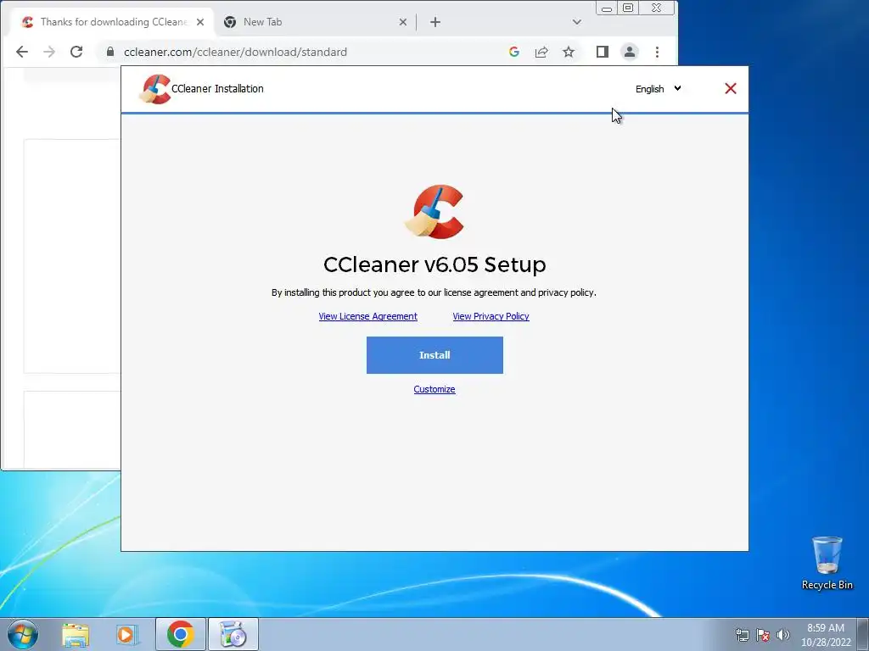This screenshot has height=651, width=869.
Task: Open View License Agreement link
Action: [368, 316]
